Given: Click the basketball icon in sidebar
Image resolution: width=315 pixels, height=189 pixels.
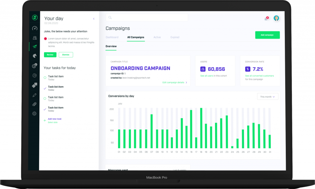Looking at the screenshot, I should coord(34,75).
